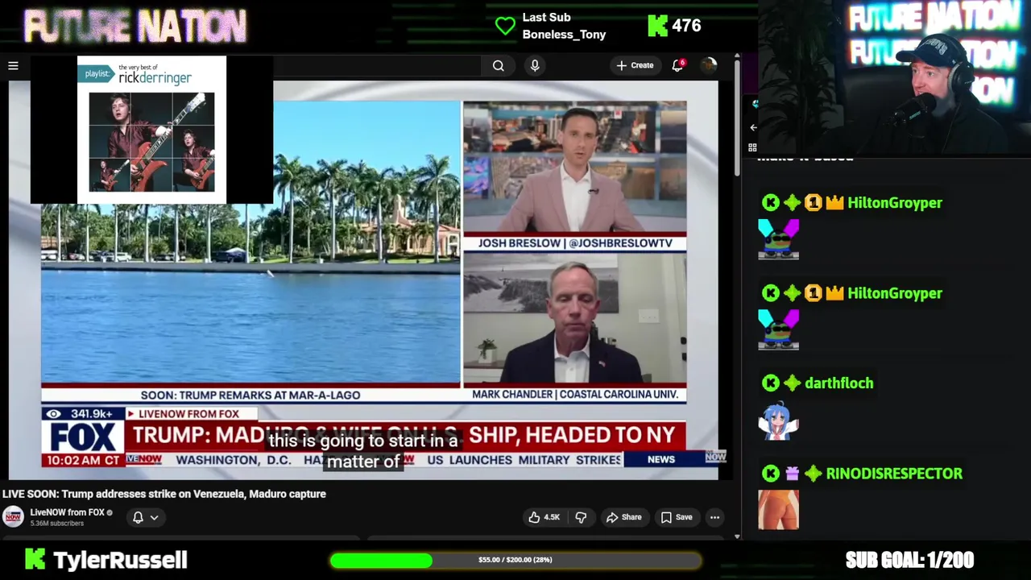
Task: Click the RINODISRESPECTOR chat username
Action: pos(894,474)
